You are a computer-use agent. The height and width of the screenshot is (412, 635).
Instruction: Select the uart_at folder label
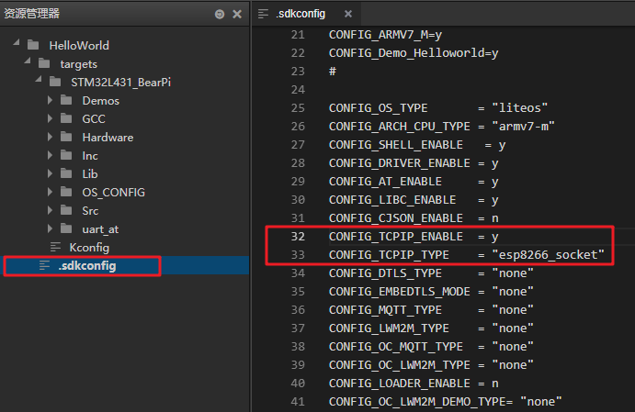coord(100,229)
